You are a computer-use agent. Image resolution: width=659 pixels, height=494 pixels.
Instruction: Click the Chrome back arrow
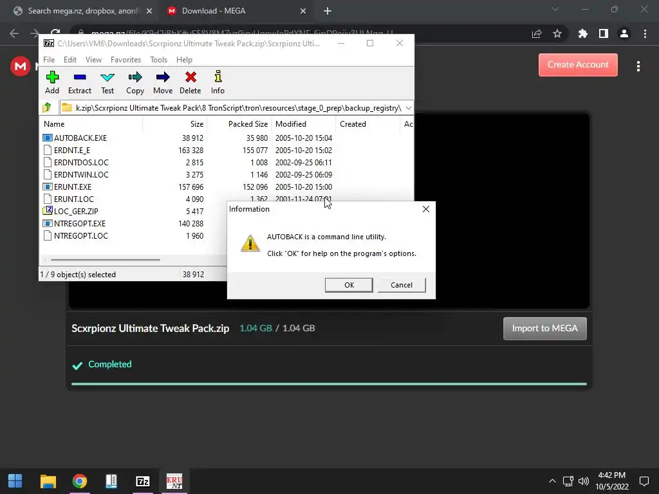(x=14, y=33)
